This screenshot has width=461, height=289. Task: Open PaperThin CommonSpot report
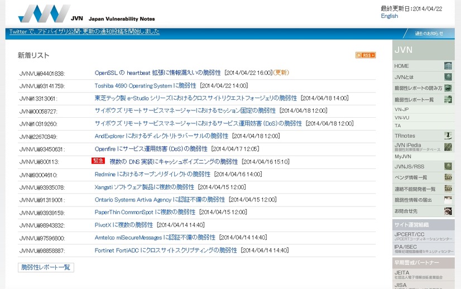(x=145, y=212)
